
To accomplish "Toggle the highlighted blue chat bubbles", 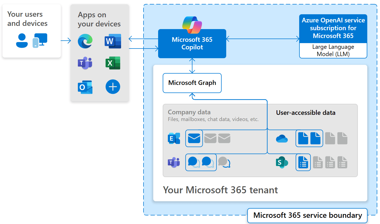I will click(x=201, y=162).
